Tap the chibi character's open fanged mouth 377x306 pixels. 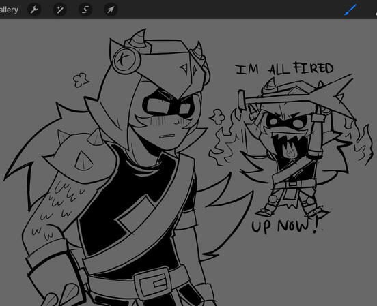290,147
